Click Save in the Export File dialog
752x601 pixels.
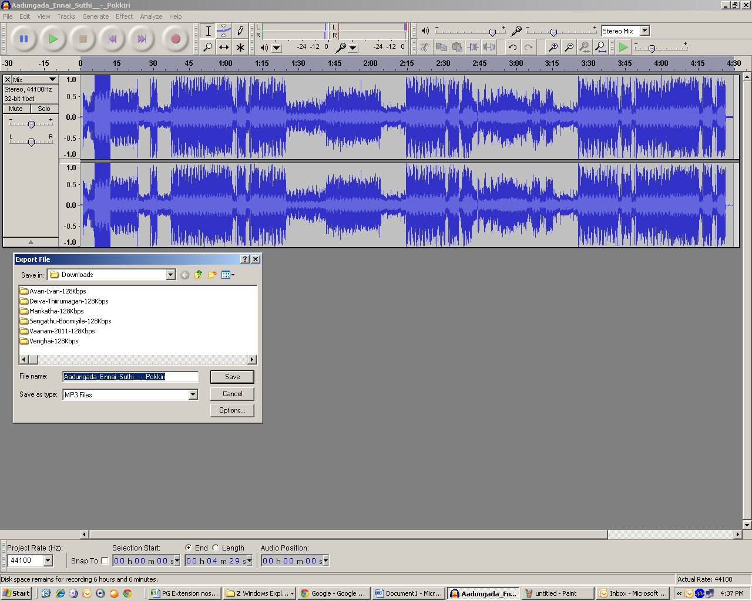[x=232, y=377]
